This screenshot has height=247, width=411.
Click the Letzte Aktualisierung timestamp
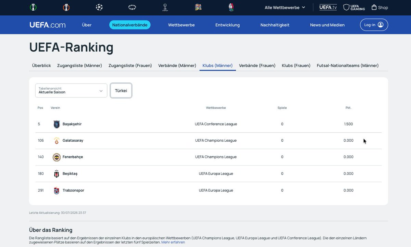pos(58,213)
